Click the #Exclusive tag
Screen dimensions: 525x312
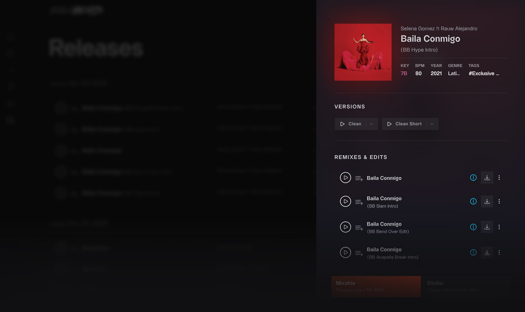tap(484, 73)
